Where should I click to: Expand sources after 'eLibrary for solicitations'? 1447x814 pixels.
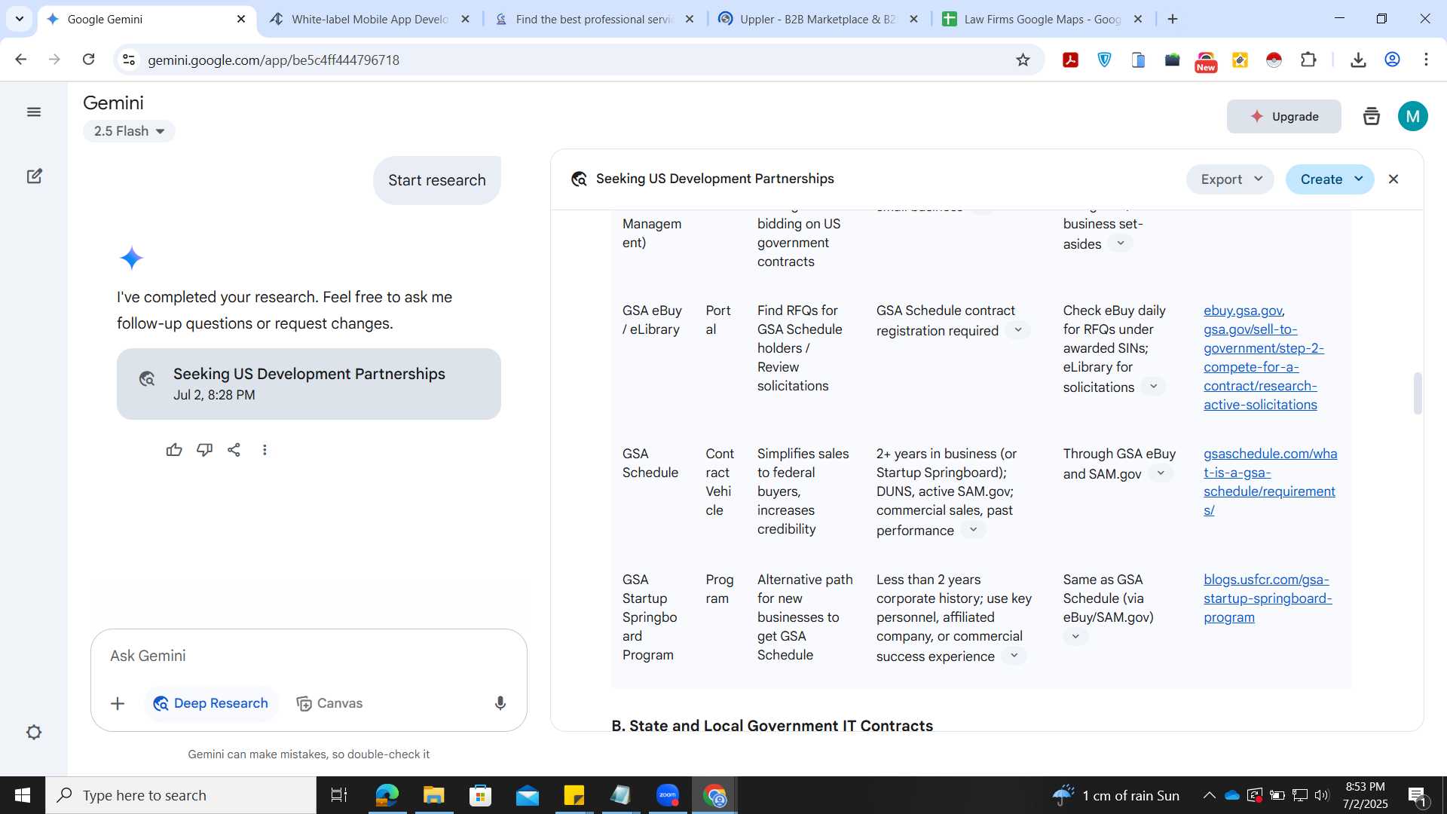click(1153, 387)
